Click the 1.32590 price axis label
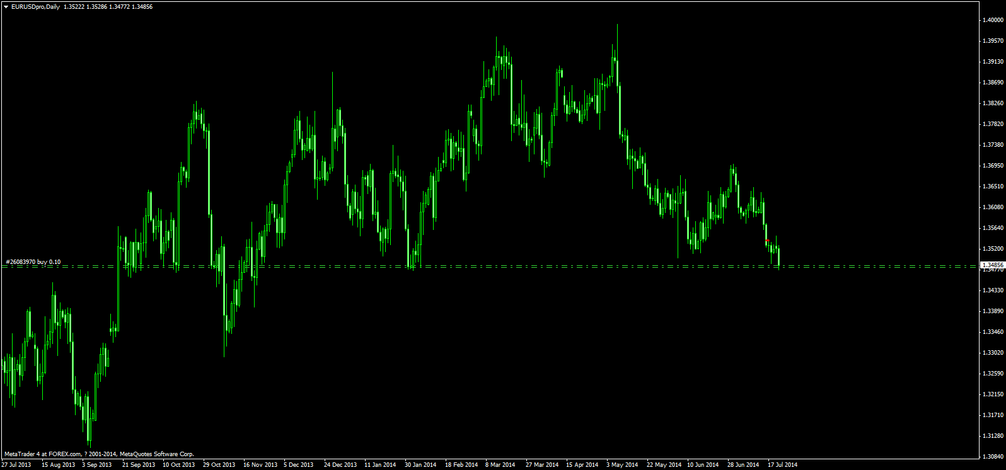 click(x=993, y=374)
